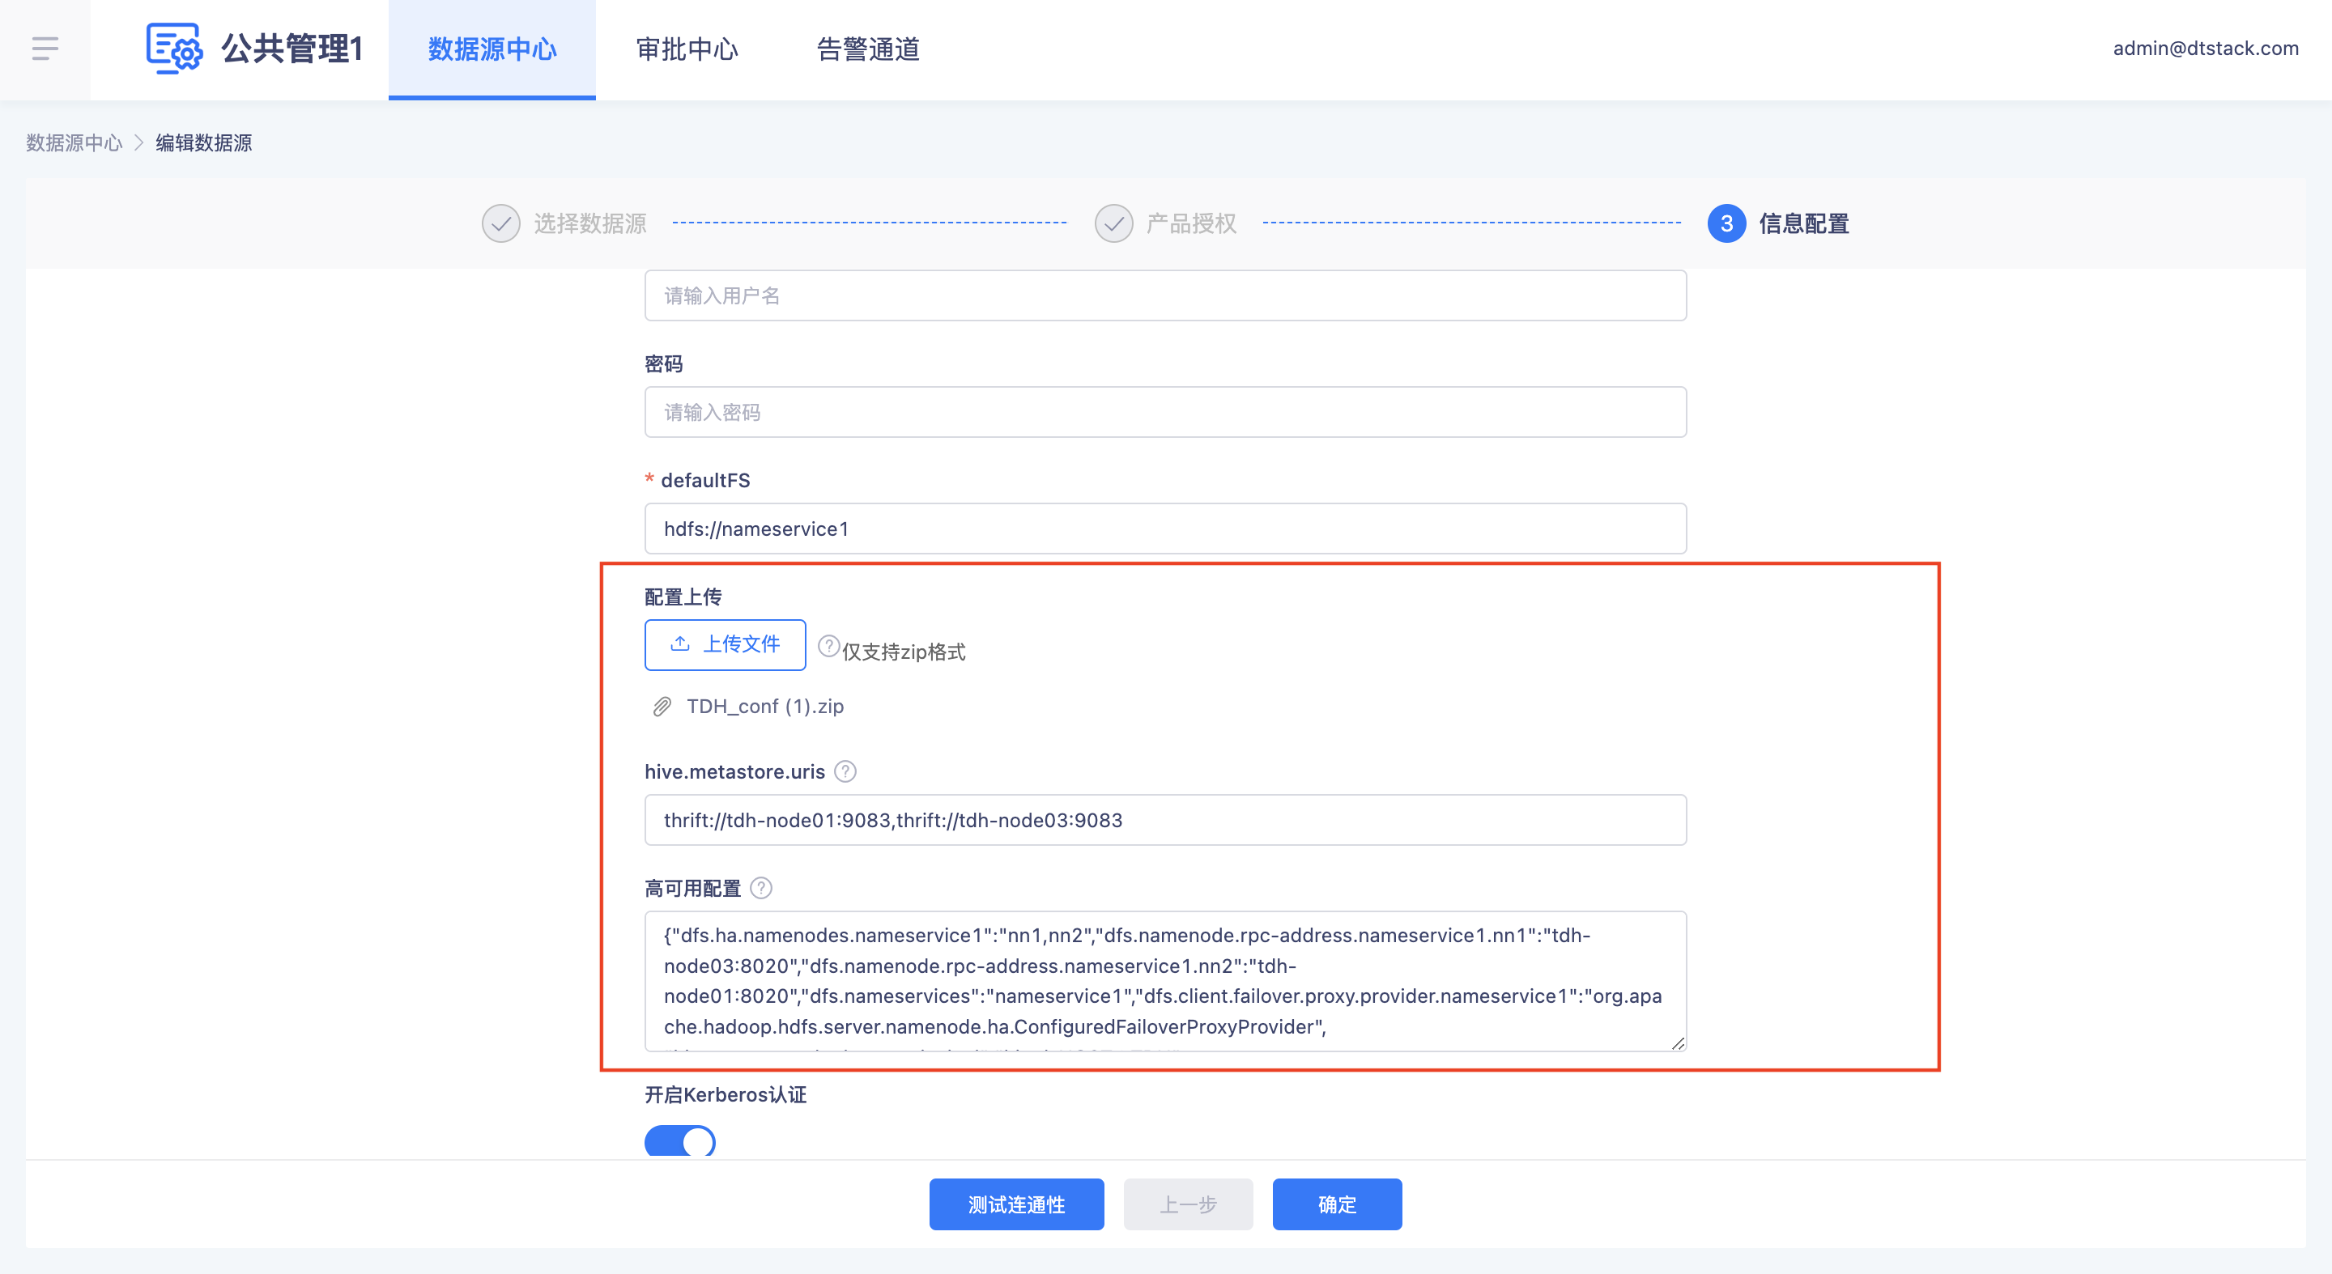
Task: Click 上传文件 upload button
Action: 726,645
